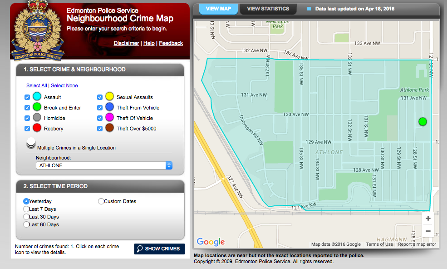The image size is (447, 269).
Task: Click the yellow Sexual Assaults icon
Action: pyautogui.click(x=109, y=97)
